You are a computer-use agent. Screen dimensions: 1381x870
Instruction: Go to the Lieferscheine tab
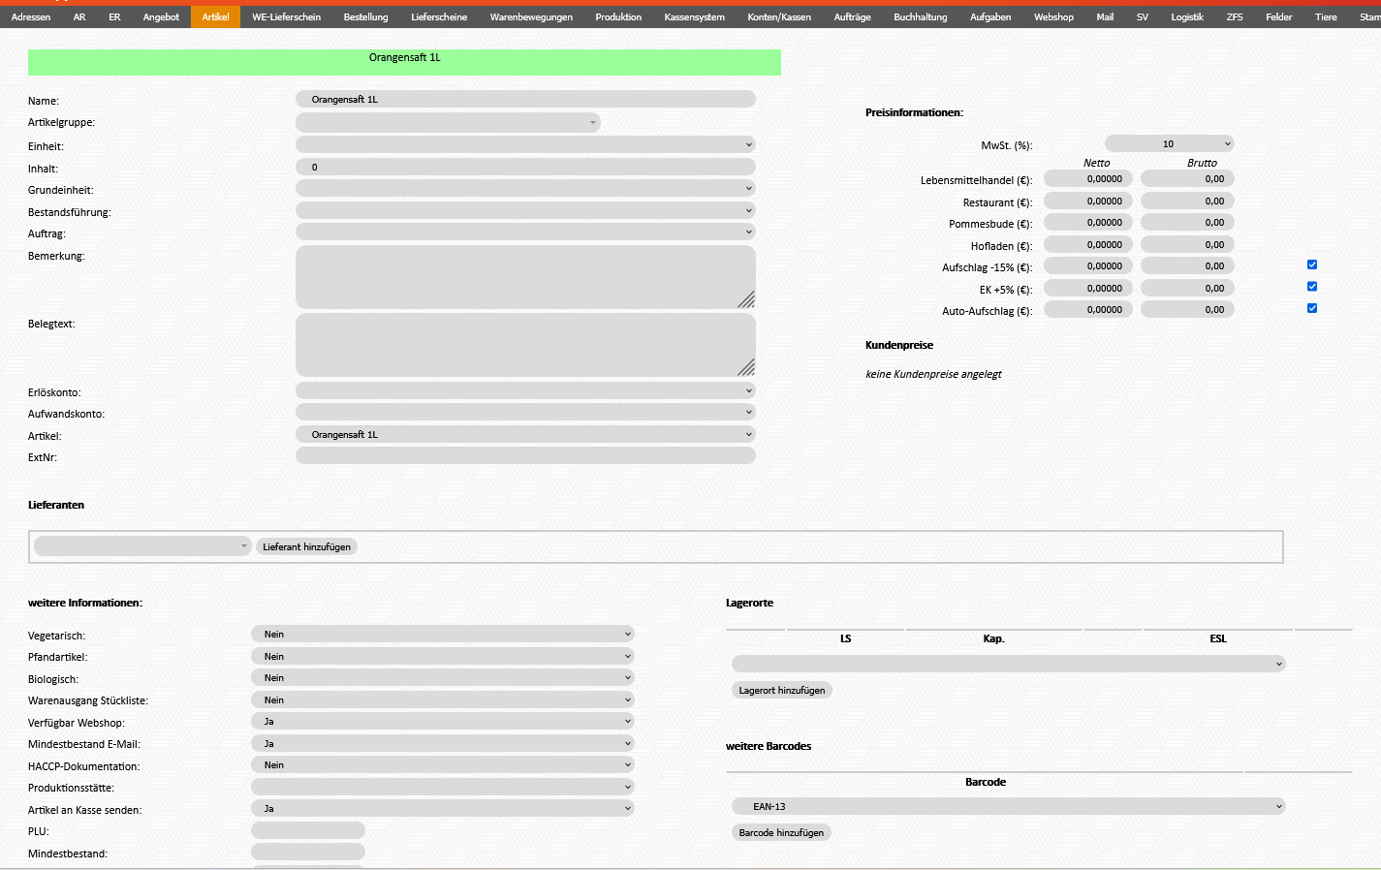tap(439, 17)
